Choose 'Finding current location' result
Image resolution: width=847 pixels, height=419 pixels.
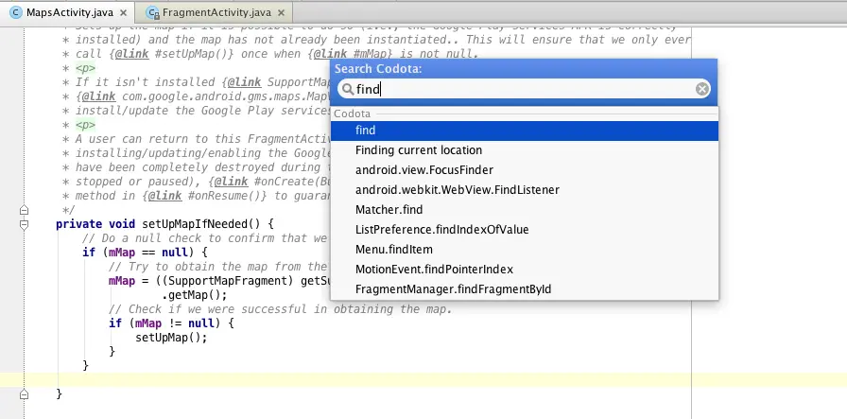(x=524, y=150)
